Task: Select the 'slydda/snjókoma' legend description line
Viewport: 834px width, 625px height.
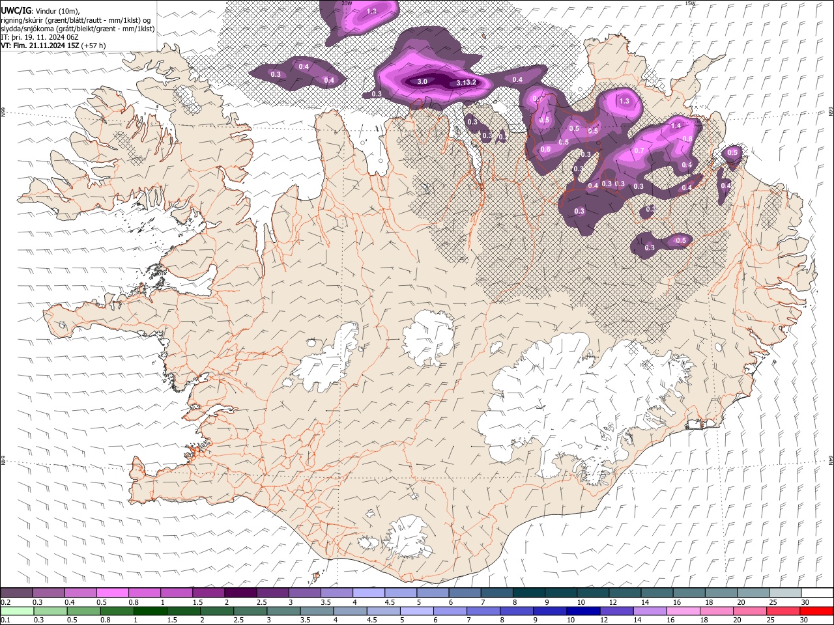Action: coord(78,29)
